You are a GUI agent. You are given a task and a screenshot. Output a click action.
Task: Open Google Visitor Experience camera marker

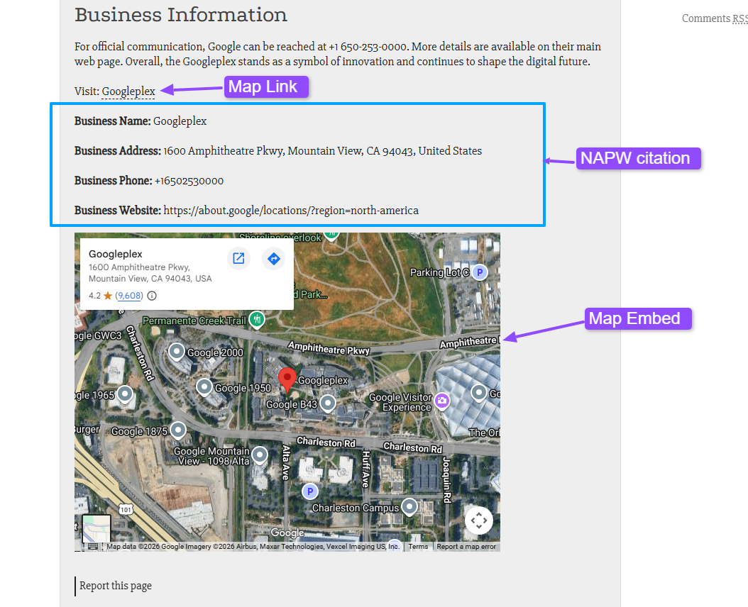click(441, 401)
